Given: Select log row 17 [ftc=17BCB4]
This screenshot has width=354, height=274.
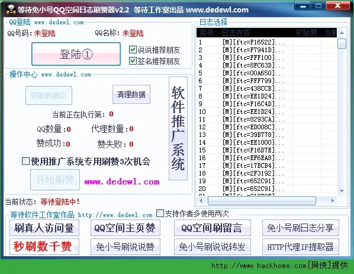Looking at the screenshot, I should [x=267, y=165].
